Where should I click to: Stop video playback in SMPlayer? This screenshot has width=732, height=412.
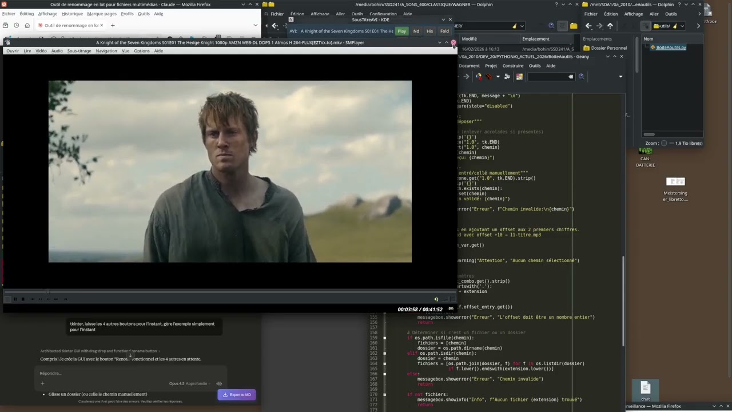23,299
